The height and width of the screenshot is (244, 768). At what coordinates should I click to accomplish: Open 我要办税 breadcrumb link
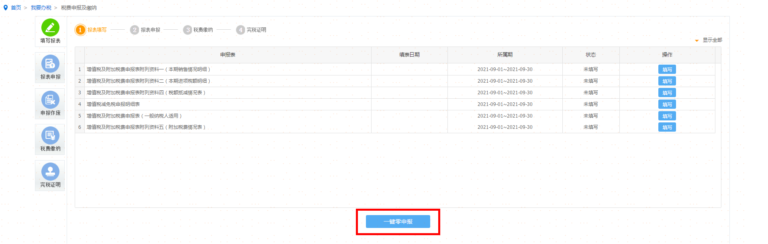pos(41,8)
